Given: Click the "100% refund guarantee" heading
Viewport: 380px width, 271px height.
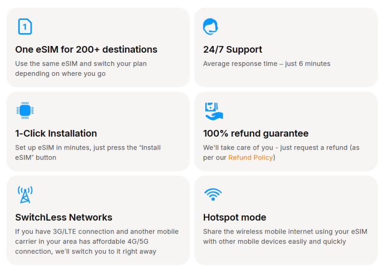Looking at the screenshot, I should click(x=256, y=133).
